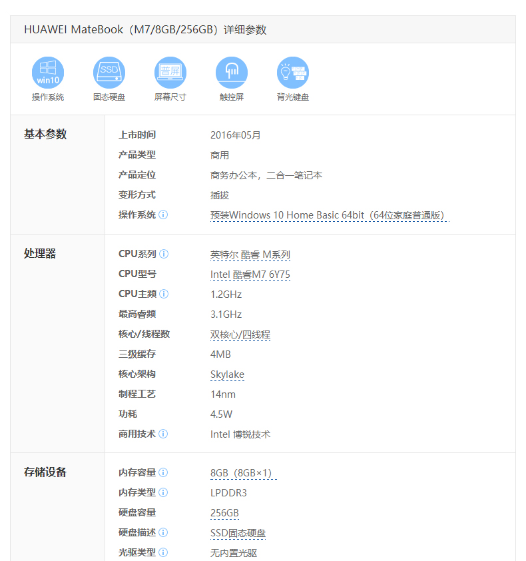Click the HUAWEI MateBook 详细参数 title
The height and width of the screenshot is (561, 526).
point(145,29)
